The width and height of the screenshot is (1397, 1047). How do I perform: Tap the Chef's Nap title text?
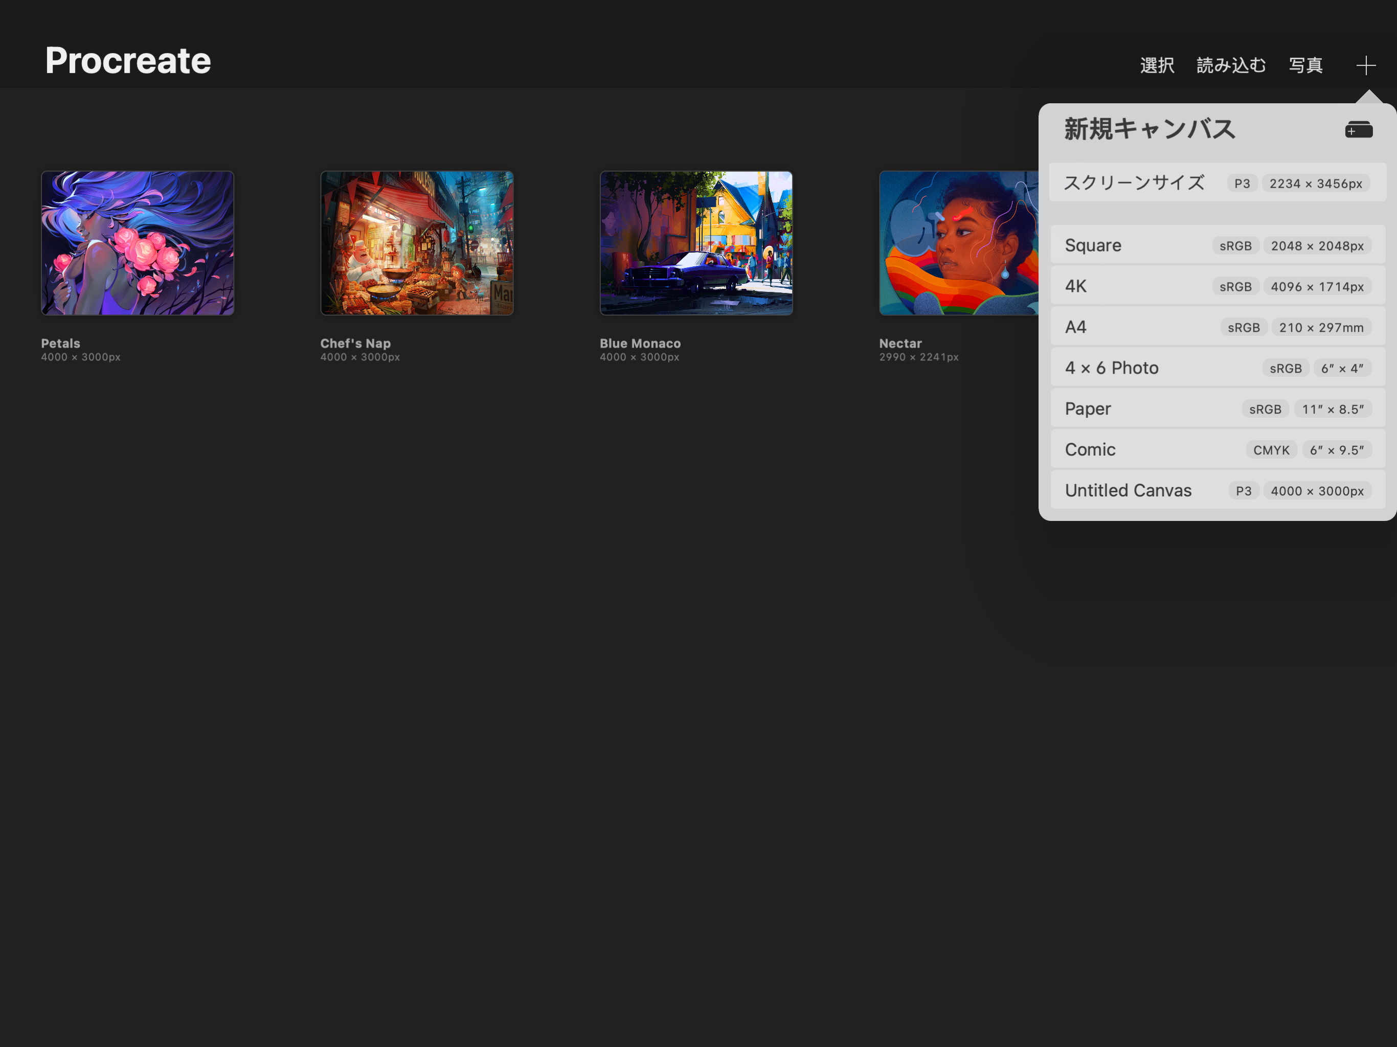click(x=355, y=344)
